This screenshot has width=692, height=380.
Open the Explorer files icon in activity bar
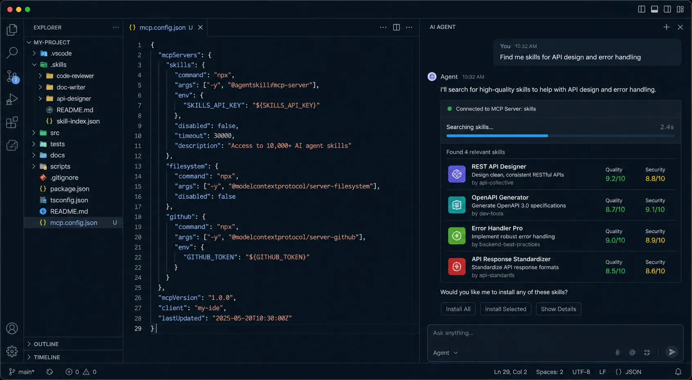12,29
